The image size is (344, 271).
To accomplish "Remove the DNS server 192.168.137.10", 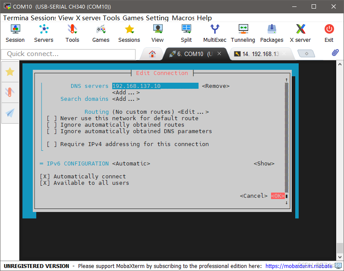I will (215, 86).
